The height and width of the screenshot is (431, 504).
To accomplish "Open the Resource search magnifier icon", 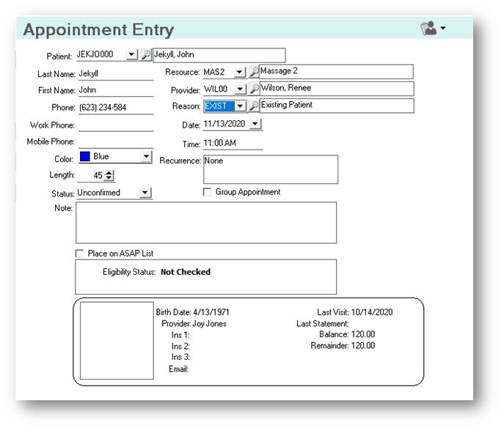I will pyautogui.click(x=254, y=72).
